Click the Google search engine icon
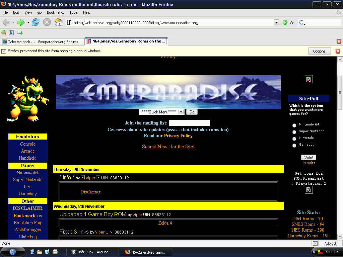343x257 pixels. click(302, 22)
